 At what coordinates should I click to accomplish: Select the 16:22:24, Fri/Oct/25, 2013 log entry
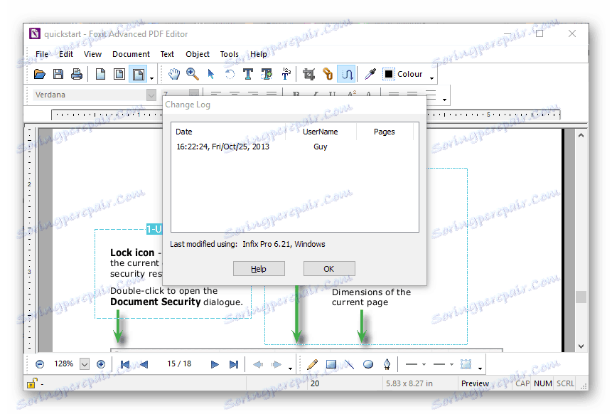point(223,147)
